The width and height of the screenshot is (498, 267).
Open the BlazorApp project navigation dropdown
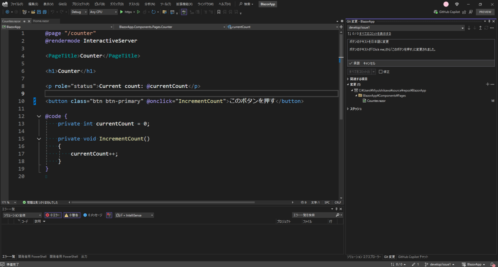[57, 27]
